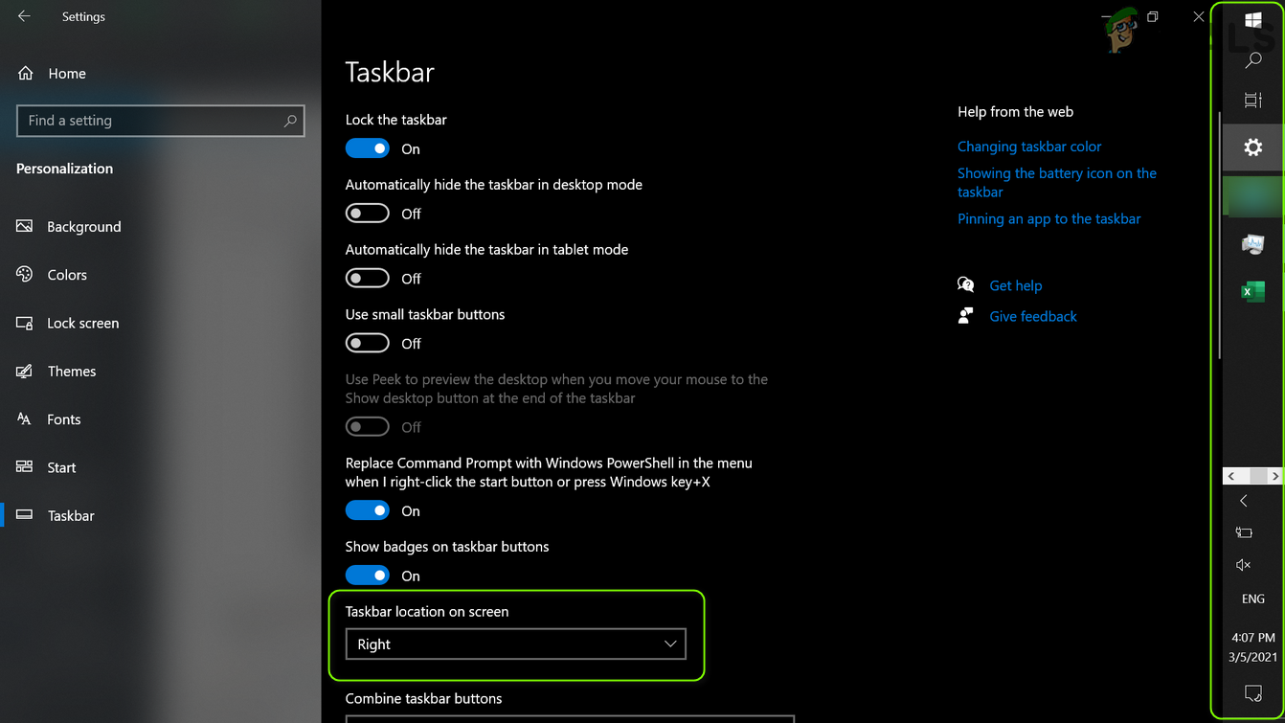
Task: Go back with the Settings back arrow
Action: 25,16
